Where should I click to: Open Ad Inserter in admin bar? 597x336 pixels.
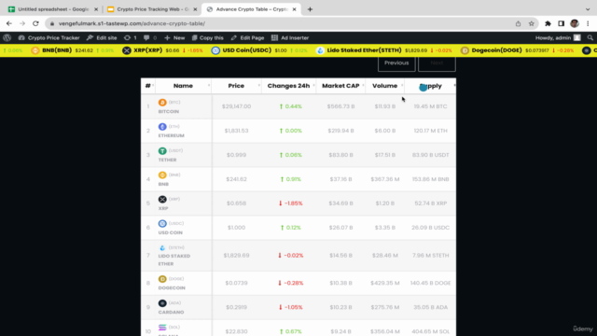(290, 37)
